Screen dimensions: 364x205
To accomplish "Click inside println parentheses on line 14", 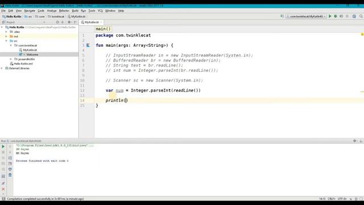I will pyautogui.click(x=126, y=100).
